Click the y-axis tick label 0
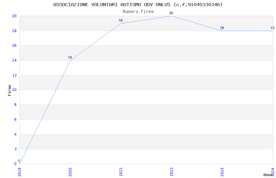This screenshot has width=276, height=178. (x=16, y=164)
